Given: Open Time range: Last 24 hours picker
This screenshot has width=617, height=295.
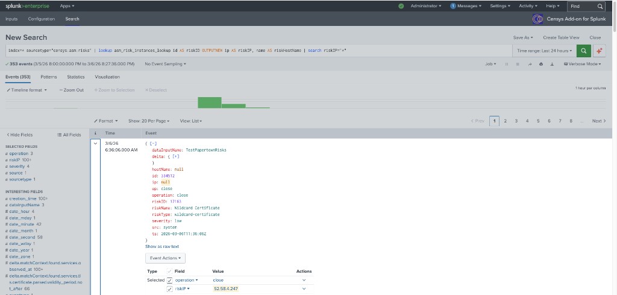Looking at the screenshot, I should pos(545,51).
